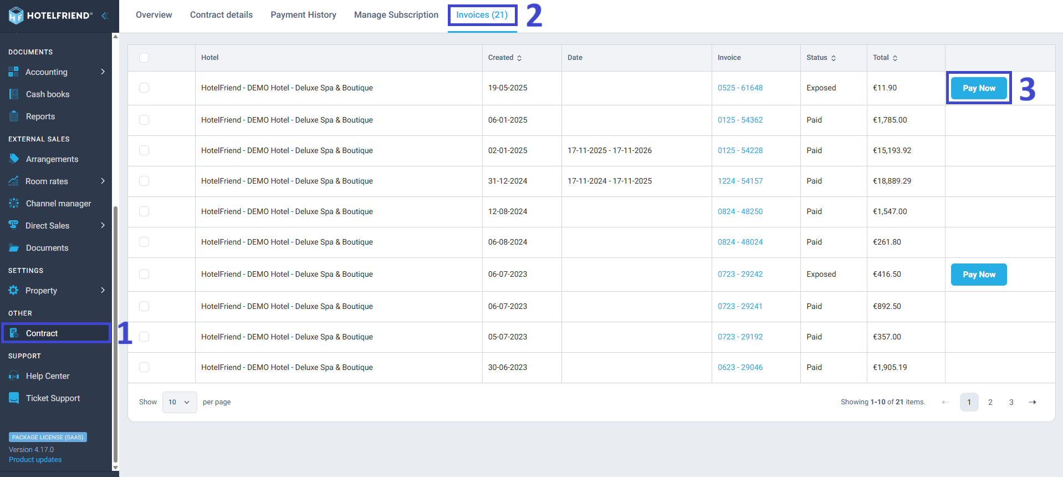Screen dimensions: 1063x477
Task: Click the Arrangements tag icon
Action: pyautogui.click(x=14, y=159)
